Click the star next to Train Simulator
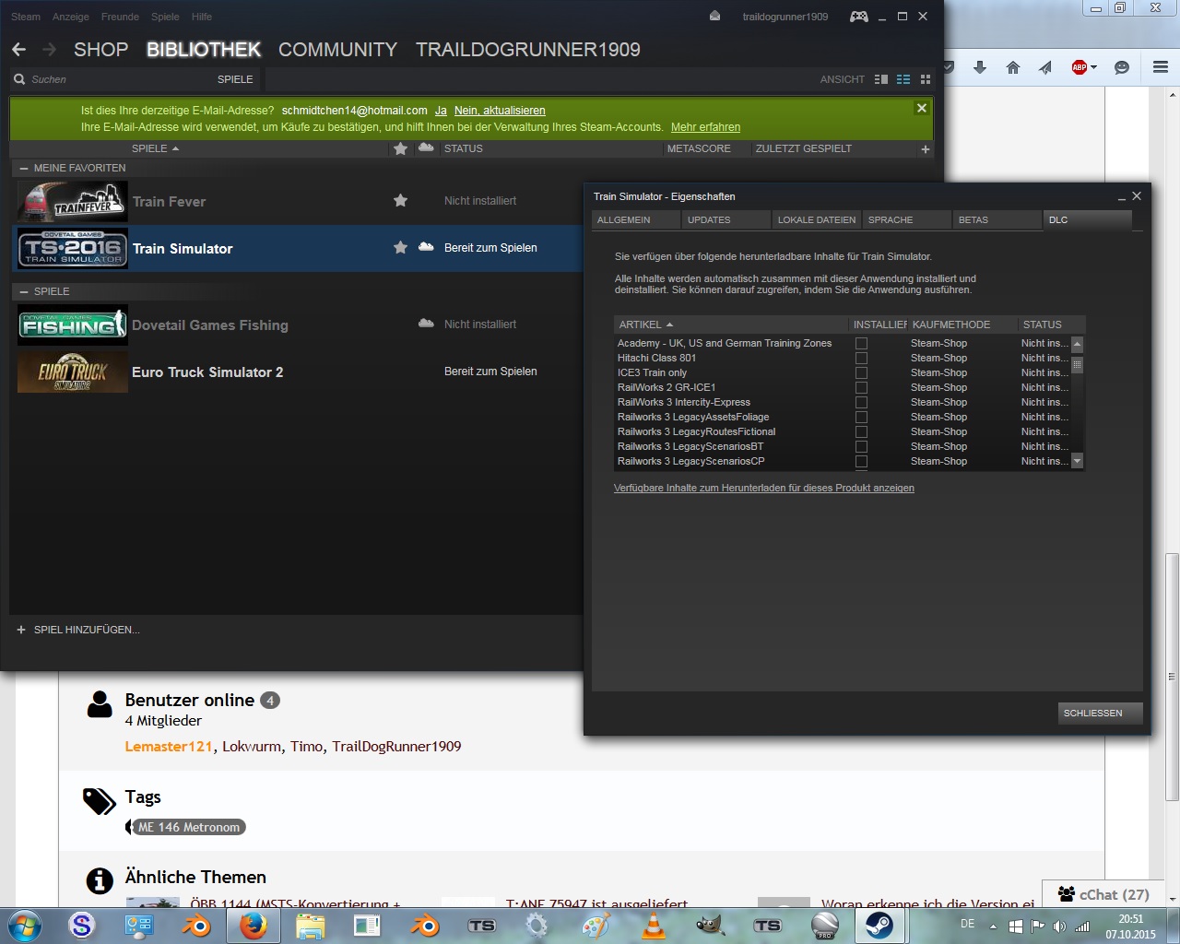The height and width of the screenshot is (944, 1180). [400, 247]
